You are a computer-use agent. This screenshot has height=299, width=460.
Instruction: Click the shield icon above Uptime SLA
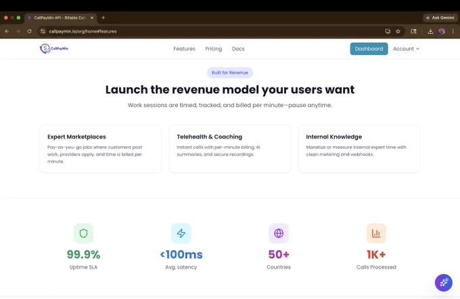84,233
